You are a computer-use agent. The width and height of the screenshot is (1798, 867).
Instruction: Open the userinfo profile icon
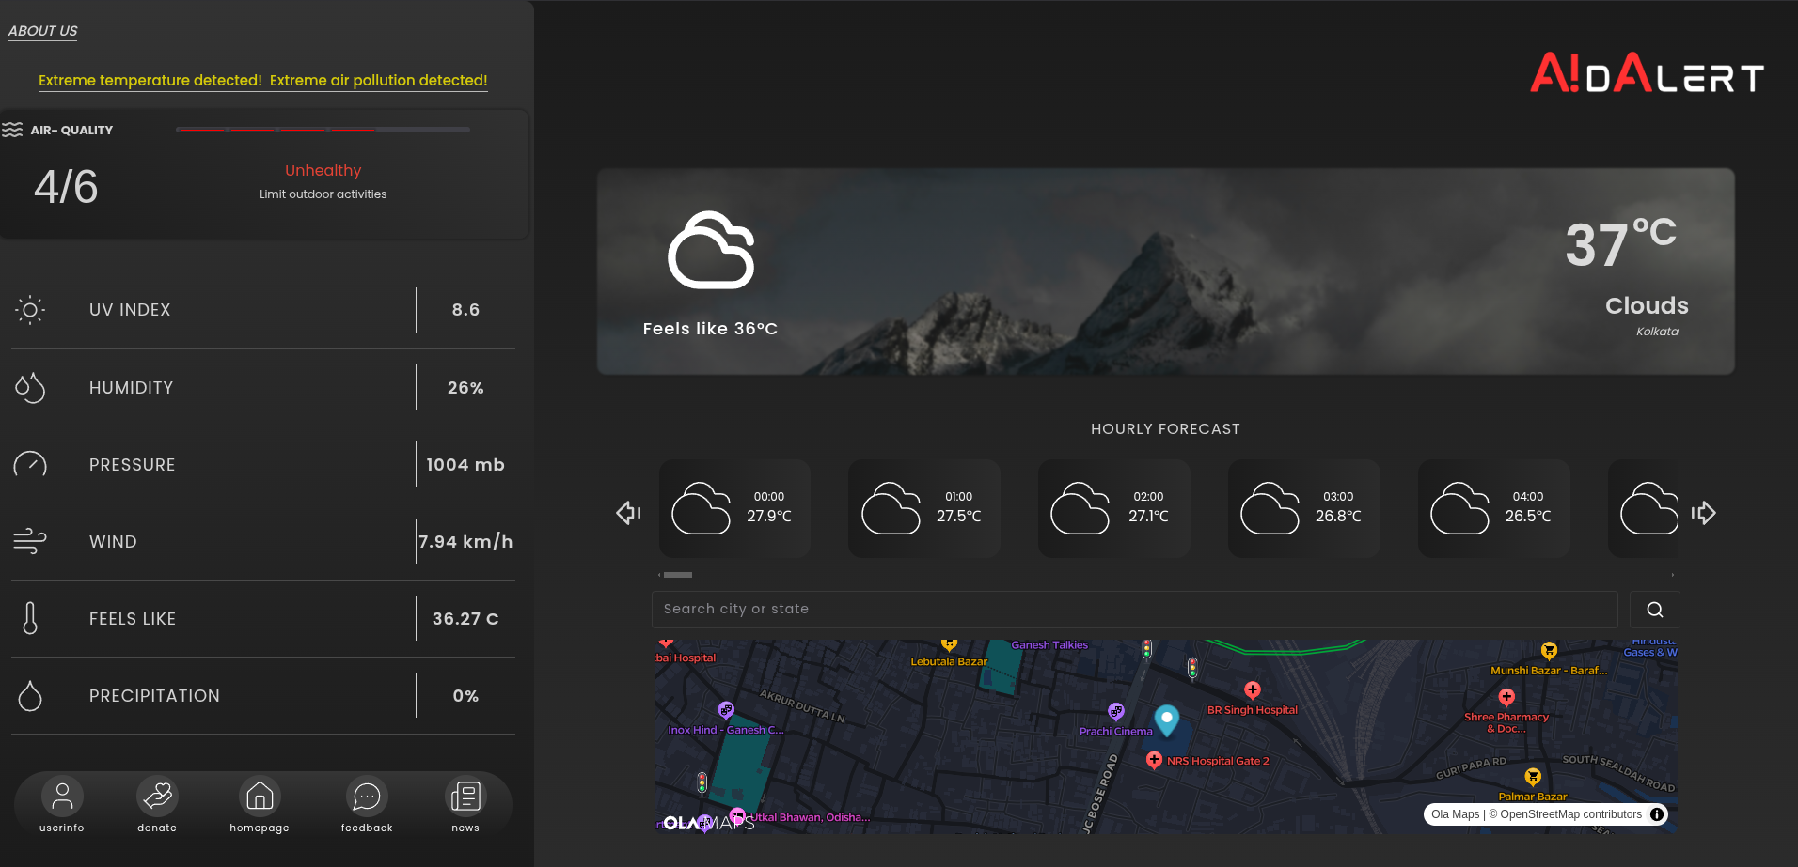click(62, 797)
